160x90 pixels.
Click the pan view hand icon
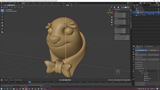(x=112, y=20)
